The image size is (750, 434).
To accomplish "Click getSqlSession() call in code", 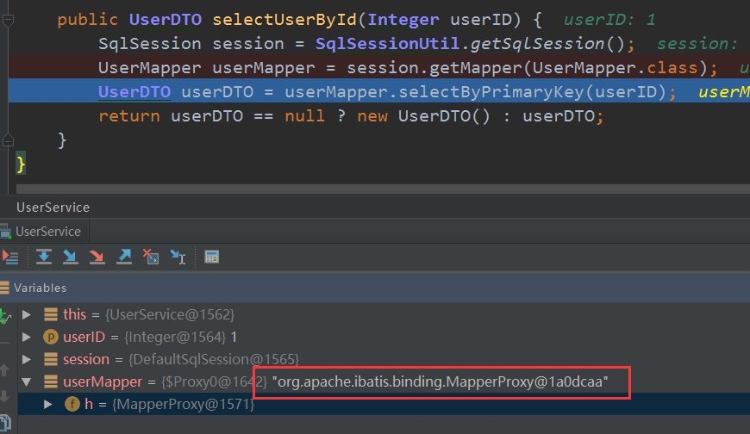I will [547, 44].
